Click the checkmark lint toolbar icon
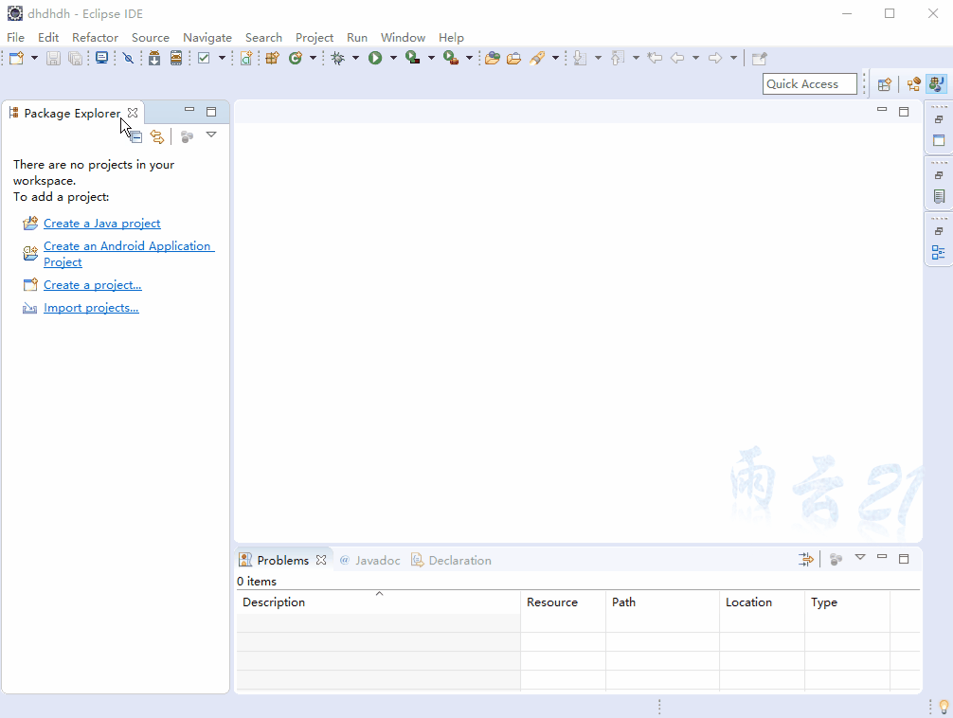 [x=205, y=59]
